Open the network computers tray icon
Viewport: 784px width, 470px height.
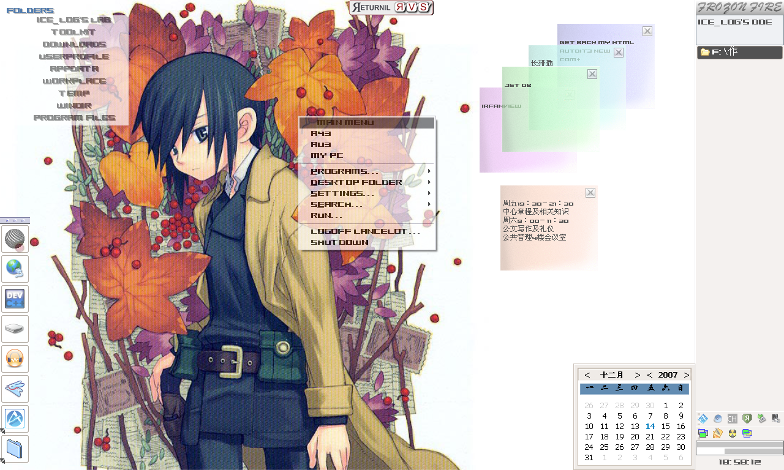point(776,419)
